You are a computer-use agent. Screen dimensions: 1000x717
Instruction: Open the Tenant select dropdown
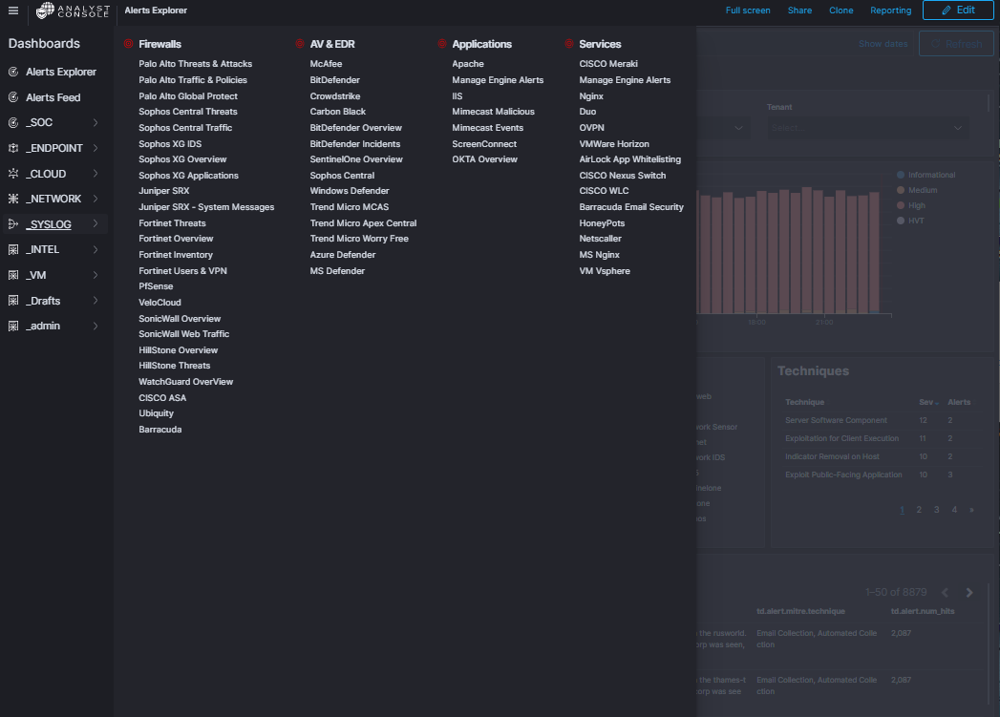tap(867, 128)
